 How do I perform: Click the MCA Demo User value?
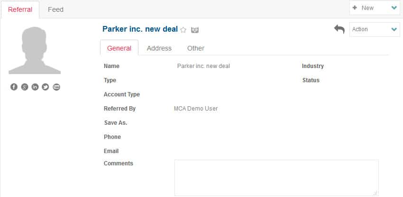click(x=196, y=109)
